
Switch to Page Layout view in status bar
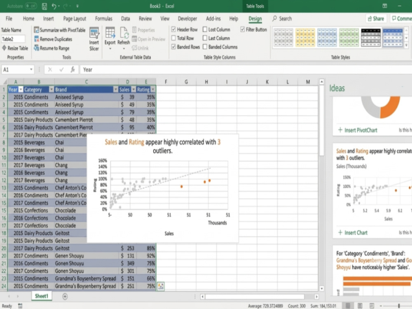point(360,306)
